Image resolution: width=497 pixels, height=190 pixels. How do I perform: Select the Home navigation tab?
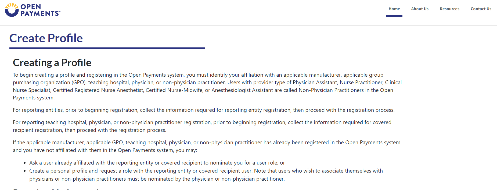[x=394, y=9]
